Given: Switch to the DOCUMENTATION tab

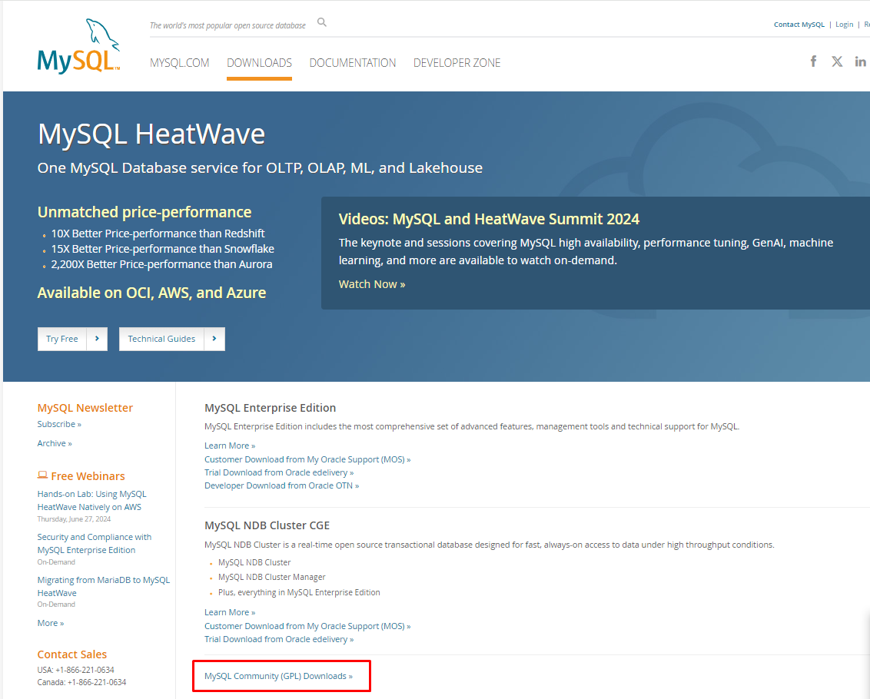Looking at the screenshot, I should coord(352,63).
